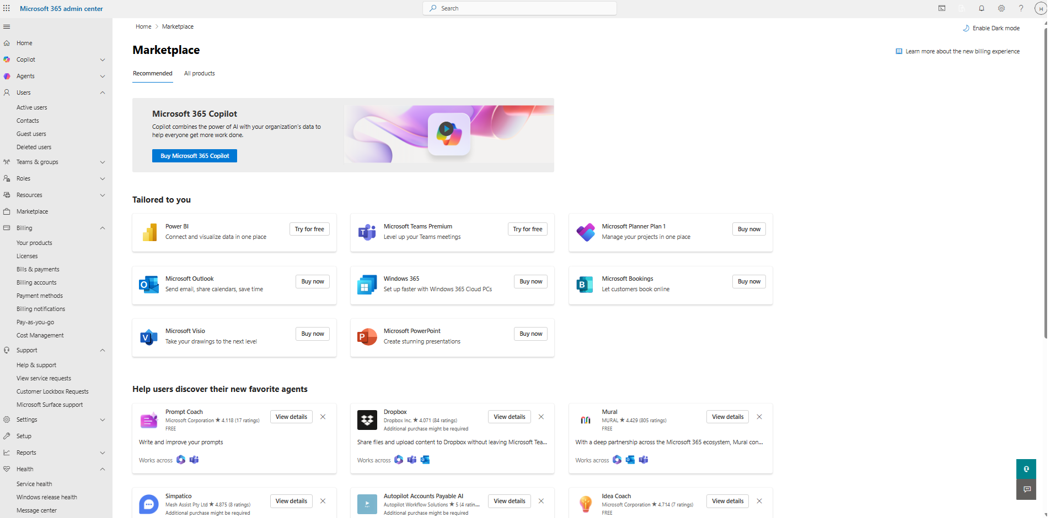
Task: Select the Recommended tab
Action: (153, 73)
